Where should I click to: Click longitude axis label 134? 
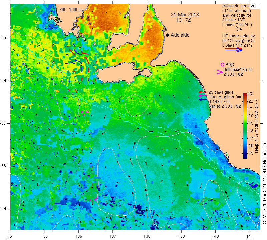click(10, 236)
